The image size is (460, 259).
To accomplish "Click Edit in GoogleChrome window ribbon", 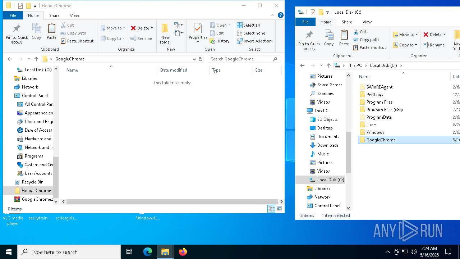I will tap(217, 33).
